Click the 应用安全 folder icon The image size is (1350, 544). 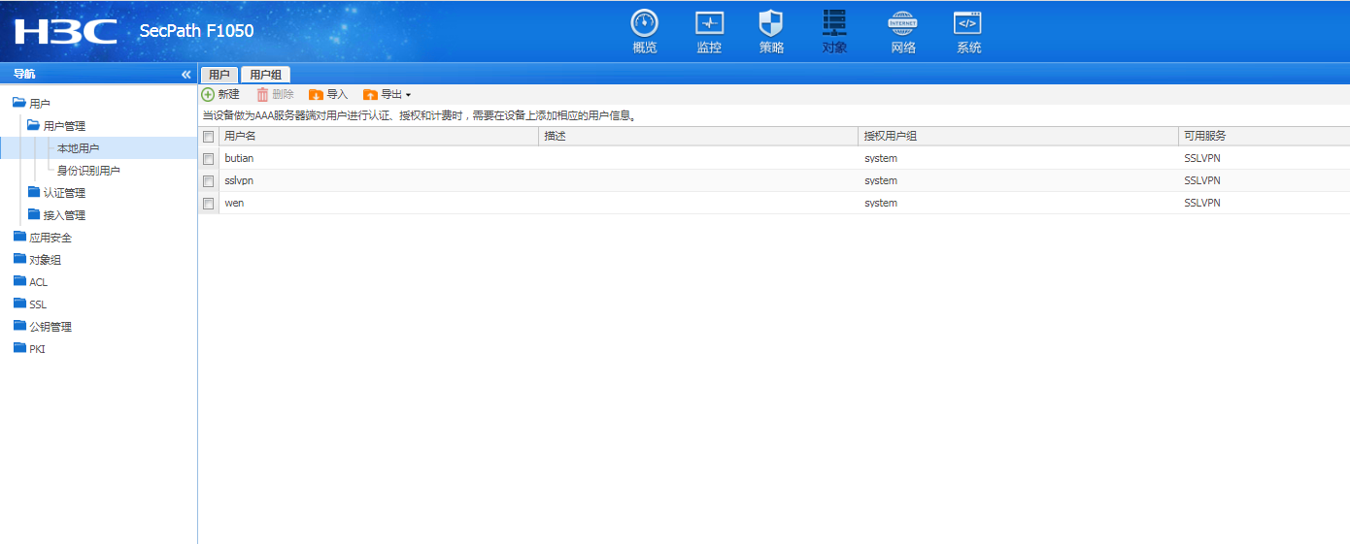[19, 237]
